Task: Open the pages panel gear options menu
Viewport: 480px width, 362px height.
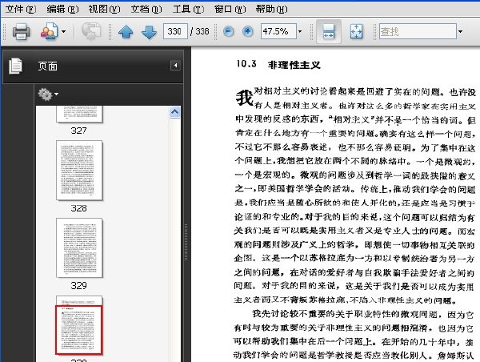Action: (x=48, y=94)
